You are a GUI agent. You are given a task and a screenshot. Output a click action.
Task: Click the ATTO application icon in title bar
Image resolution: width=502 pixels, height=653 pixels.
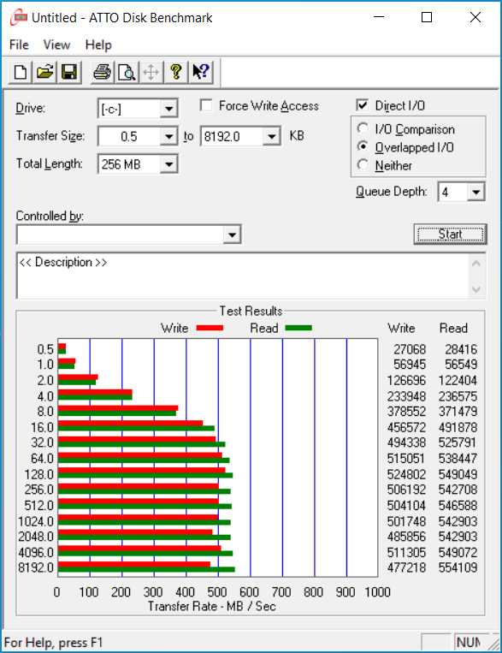pos(19,18)
